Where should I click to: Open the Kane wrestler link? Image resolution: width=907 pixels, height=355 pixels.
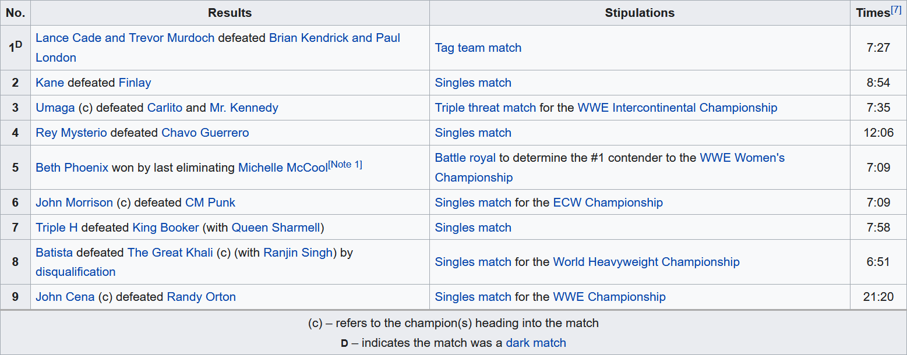click(x=50, y=83)
